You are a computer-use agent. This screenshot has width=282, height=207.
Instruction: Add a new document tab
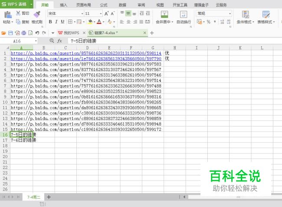[152, 33]
